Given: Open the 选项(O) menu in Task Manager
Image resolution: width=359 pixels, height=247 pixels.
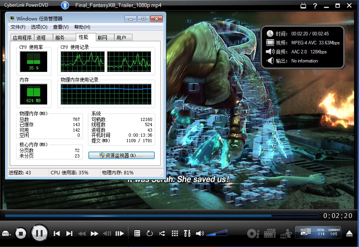Looking at the screenshot, I should click(x=39, y=27).
